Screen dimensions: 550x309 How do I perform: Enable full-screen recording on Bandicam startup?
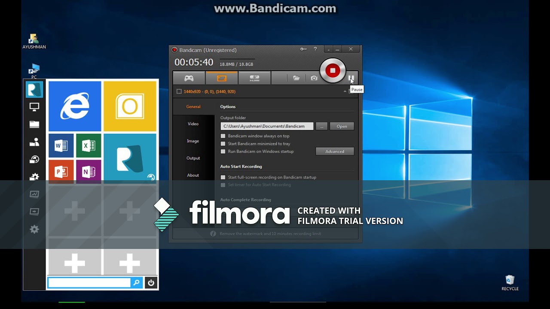(x=223, y=177)
